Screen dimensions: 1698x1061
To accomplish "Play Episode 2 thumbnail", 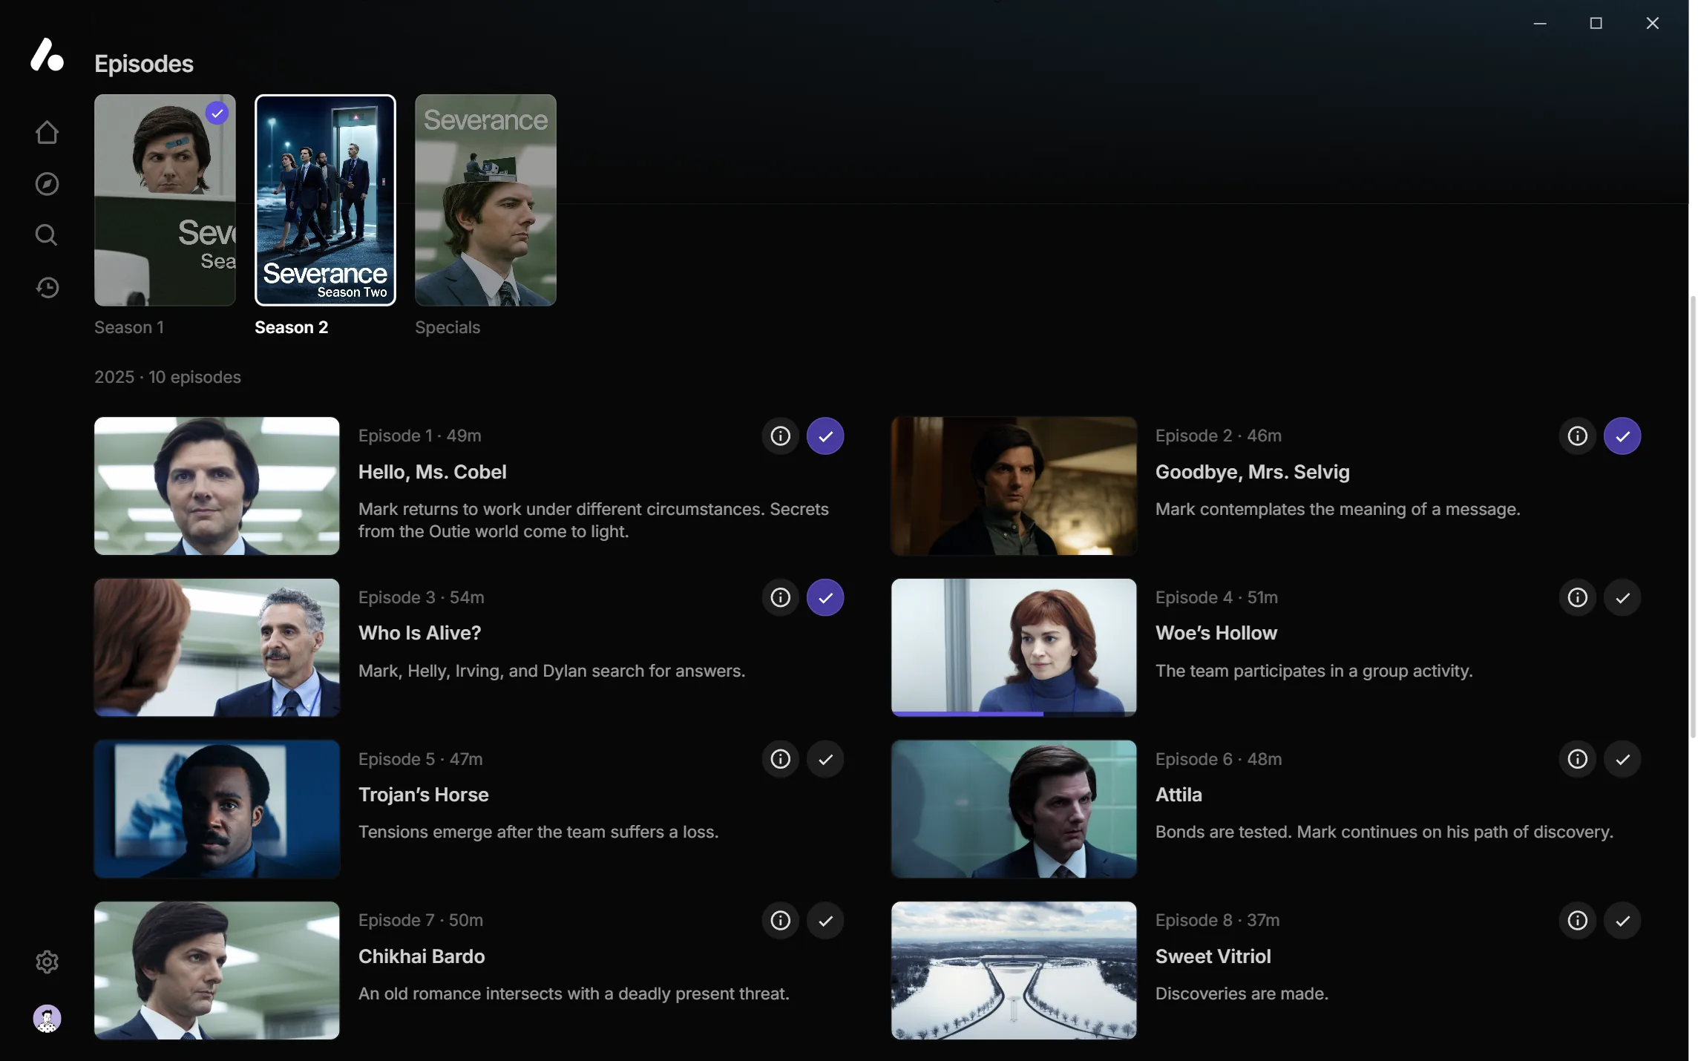I will coord(1014,486).
